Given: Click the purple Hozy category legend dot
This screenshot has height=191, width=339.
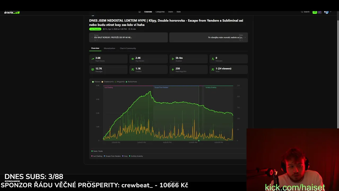Looking at the screenshot, I should point(123,156).
